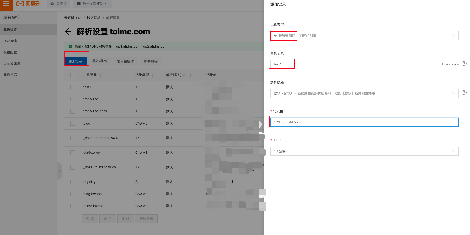
Task: Tick the checkbox for blog record
Action: (73, 123)
